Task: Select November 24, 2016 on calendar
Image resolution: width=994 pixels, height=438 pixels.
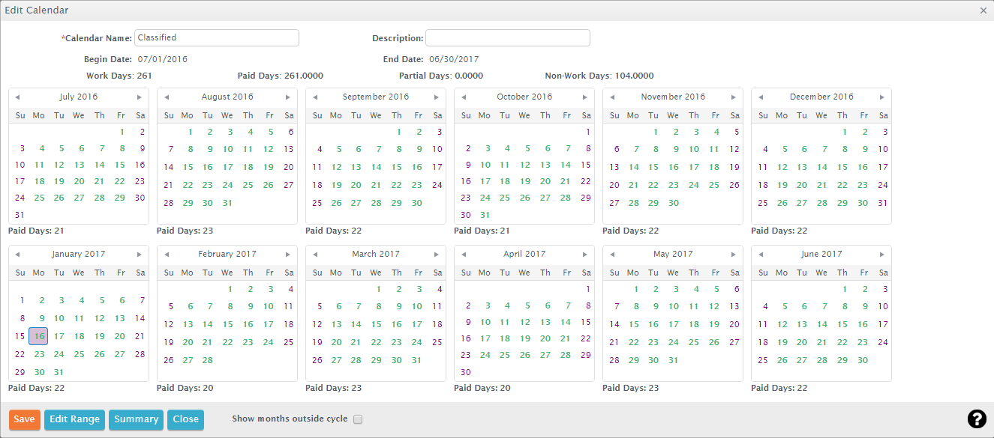Action: coord(694,185)
